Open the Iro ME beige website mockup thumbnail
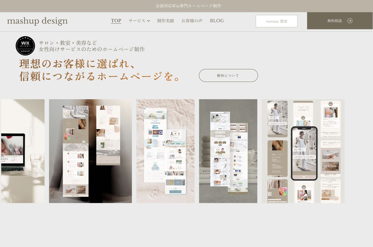 (90, 151)
